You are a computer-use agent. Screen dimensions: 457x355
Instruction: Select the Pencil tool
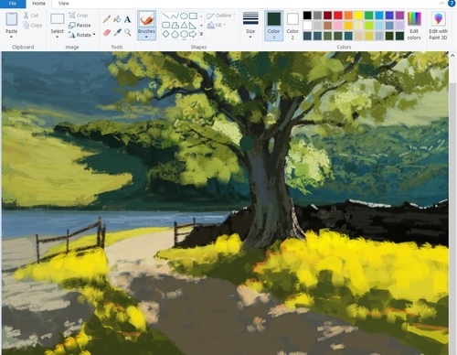106,19
